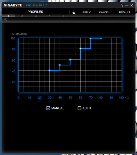Select profile tab 4
The image size is (137, 155).
pyautogui.click(x=50, y=16)
